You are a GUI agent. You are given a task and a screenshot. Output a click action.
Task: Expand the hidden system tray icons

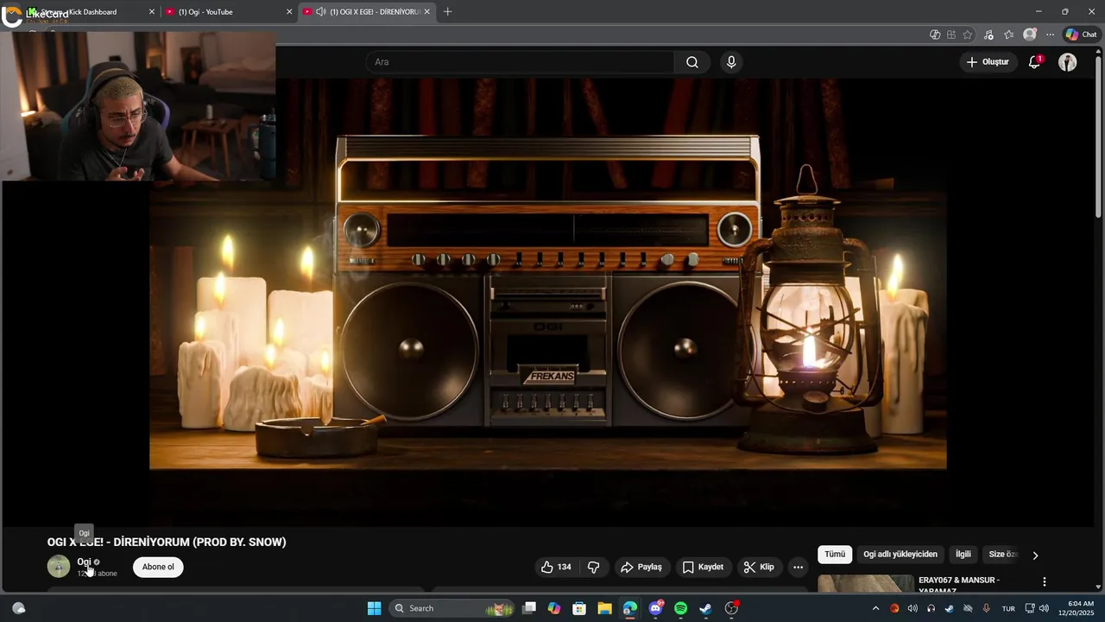[875, 608]
